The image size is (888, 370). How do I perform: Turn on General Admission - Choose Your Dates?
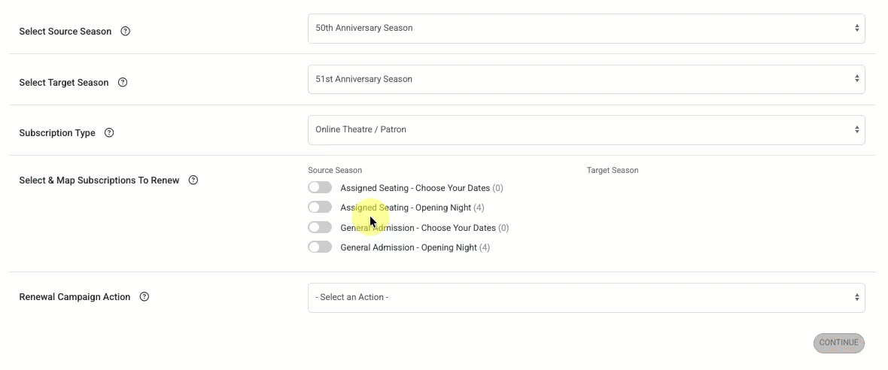pyautogui.click(x=320, y=227)
